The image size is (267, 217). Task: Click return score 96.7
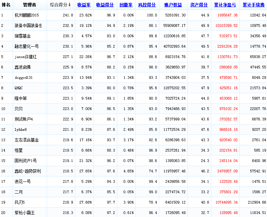tap(111, 57)
